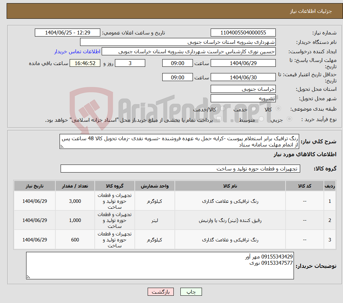Select the جزیی purchase type radio
This screenshot has height=303, width=343.
(289, 119)
